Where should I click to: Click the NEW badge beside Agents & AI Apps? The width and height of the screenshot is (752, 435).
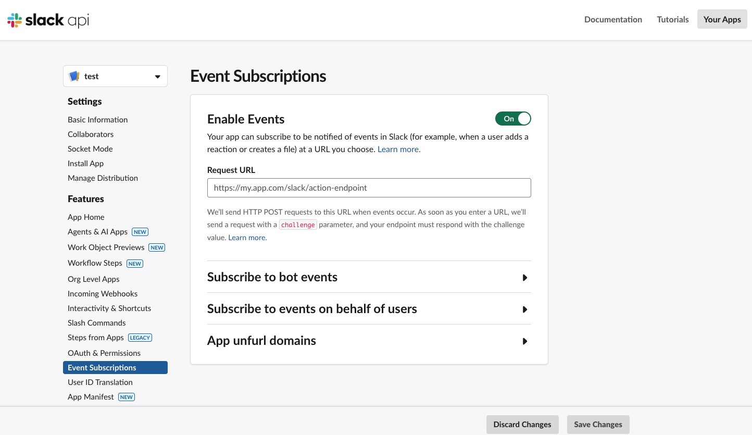point(140,232)
